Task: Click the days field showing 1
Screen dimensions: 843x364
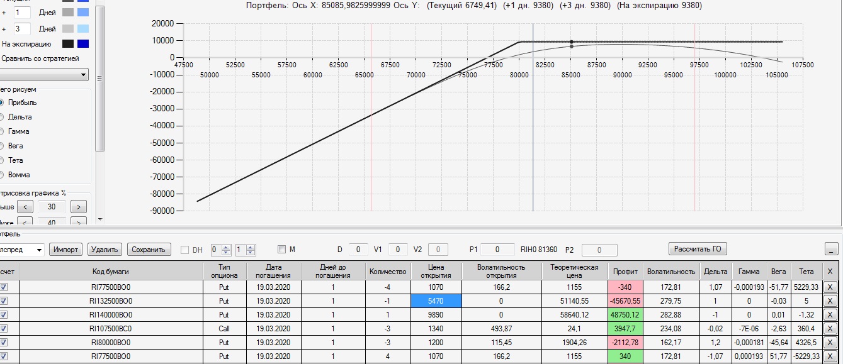Action: [22, 13]
